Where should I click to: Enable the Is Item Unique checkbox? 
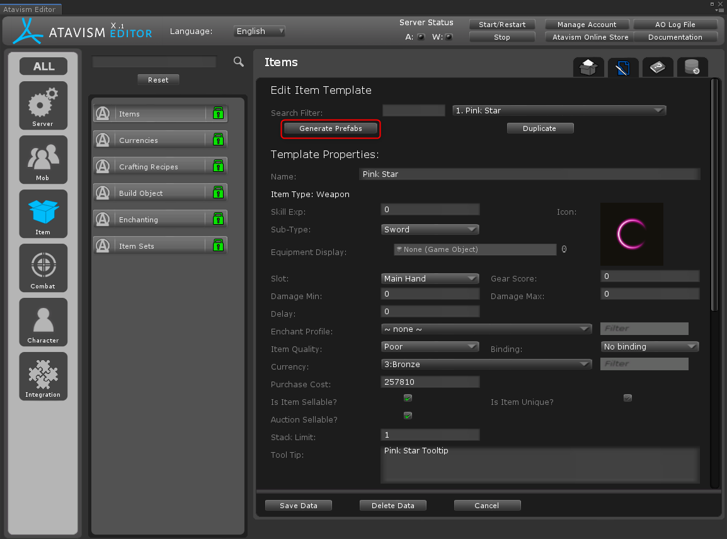click(x=627, y=398)
